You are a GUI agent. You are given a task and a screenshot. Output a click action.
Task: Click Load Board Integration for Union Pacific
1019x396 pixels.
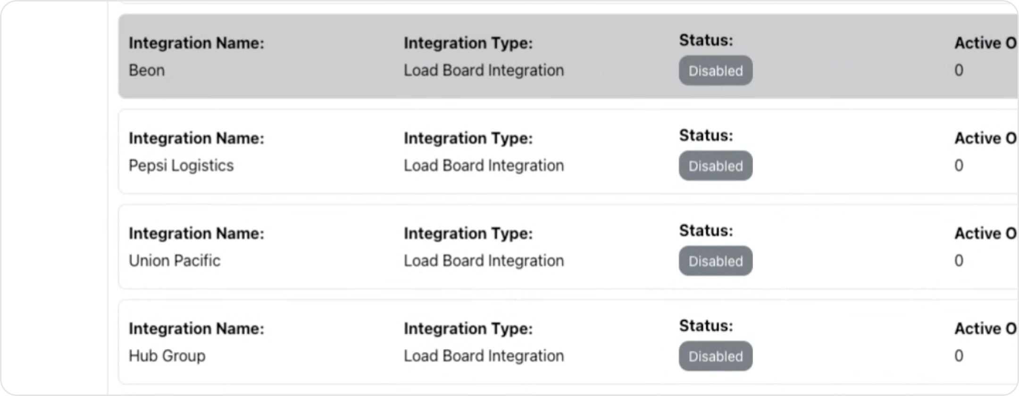[484, 261]
